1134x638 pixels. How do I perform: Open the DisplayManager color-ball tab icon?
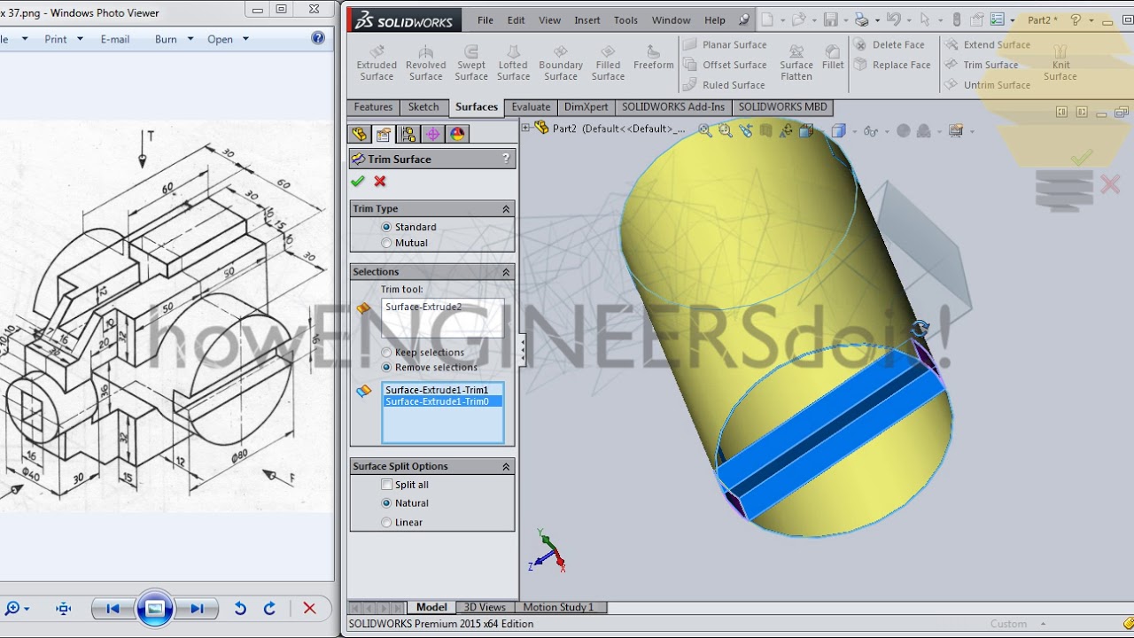pyautogui.click(x=457, y=134)
